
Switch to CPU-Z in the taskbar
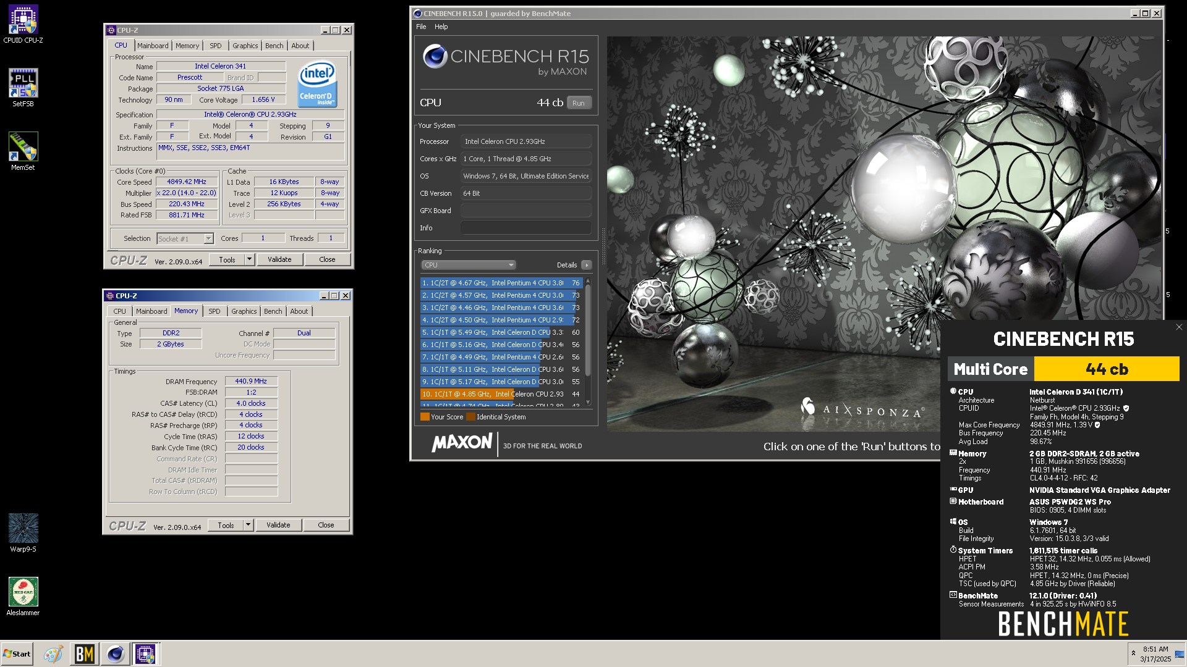coord(146,654)
